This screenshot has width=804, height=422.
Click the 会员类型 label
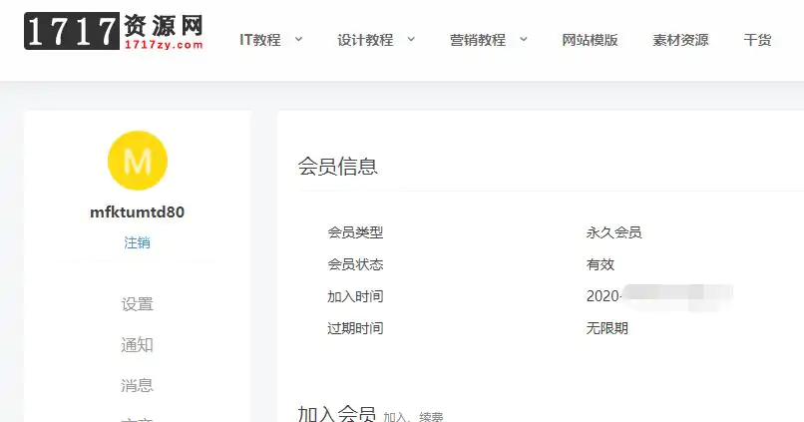tap(355, 232)
